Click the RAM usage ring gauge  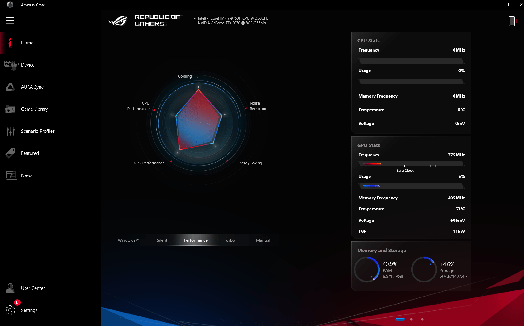(x=367, y=270)
